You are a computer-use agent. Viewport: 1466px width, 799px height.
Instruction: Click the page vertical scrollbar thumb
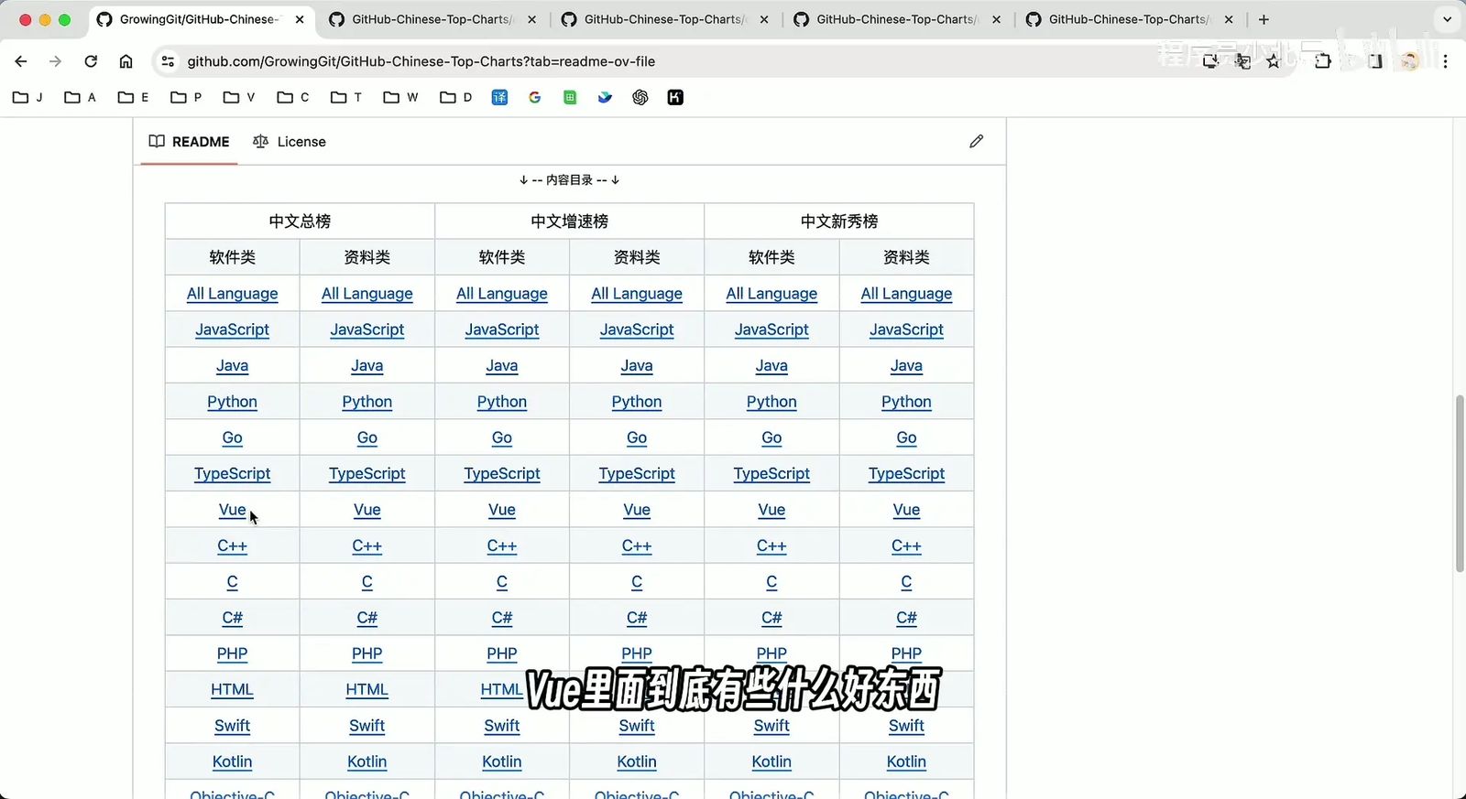point(1460,483)
